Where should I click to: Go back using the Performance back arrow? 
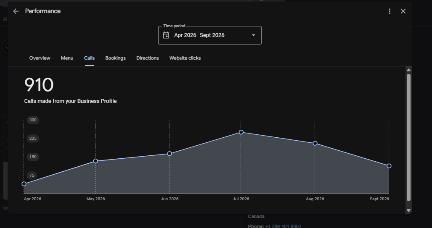[16, 11]
